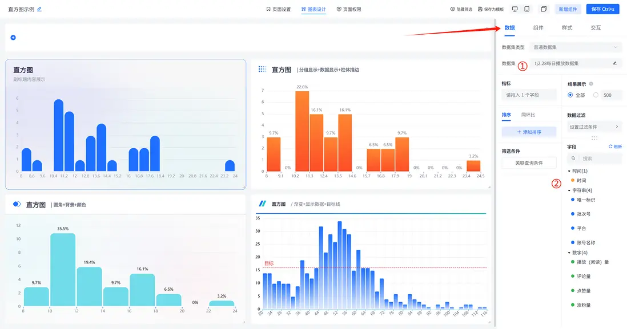Select the radio button next to 500
The width and height of the screenshot is (627, 329).
(596, 95)
